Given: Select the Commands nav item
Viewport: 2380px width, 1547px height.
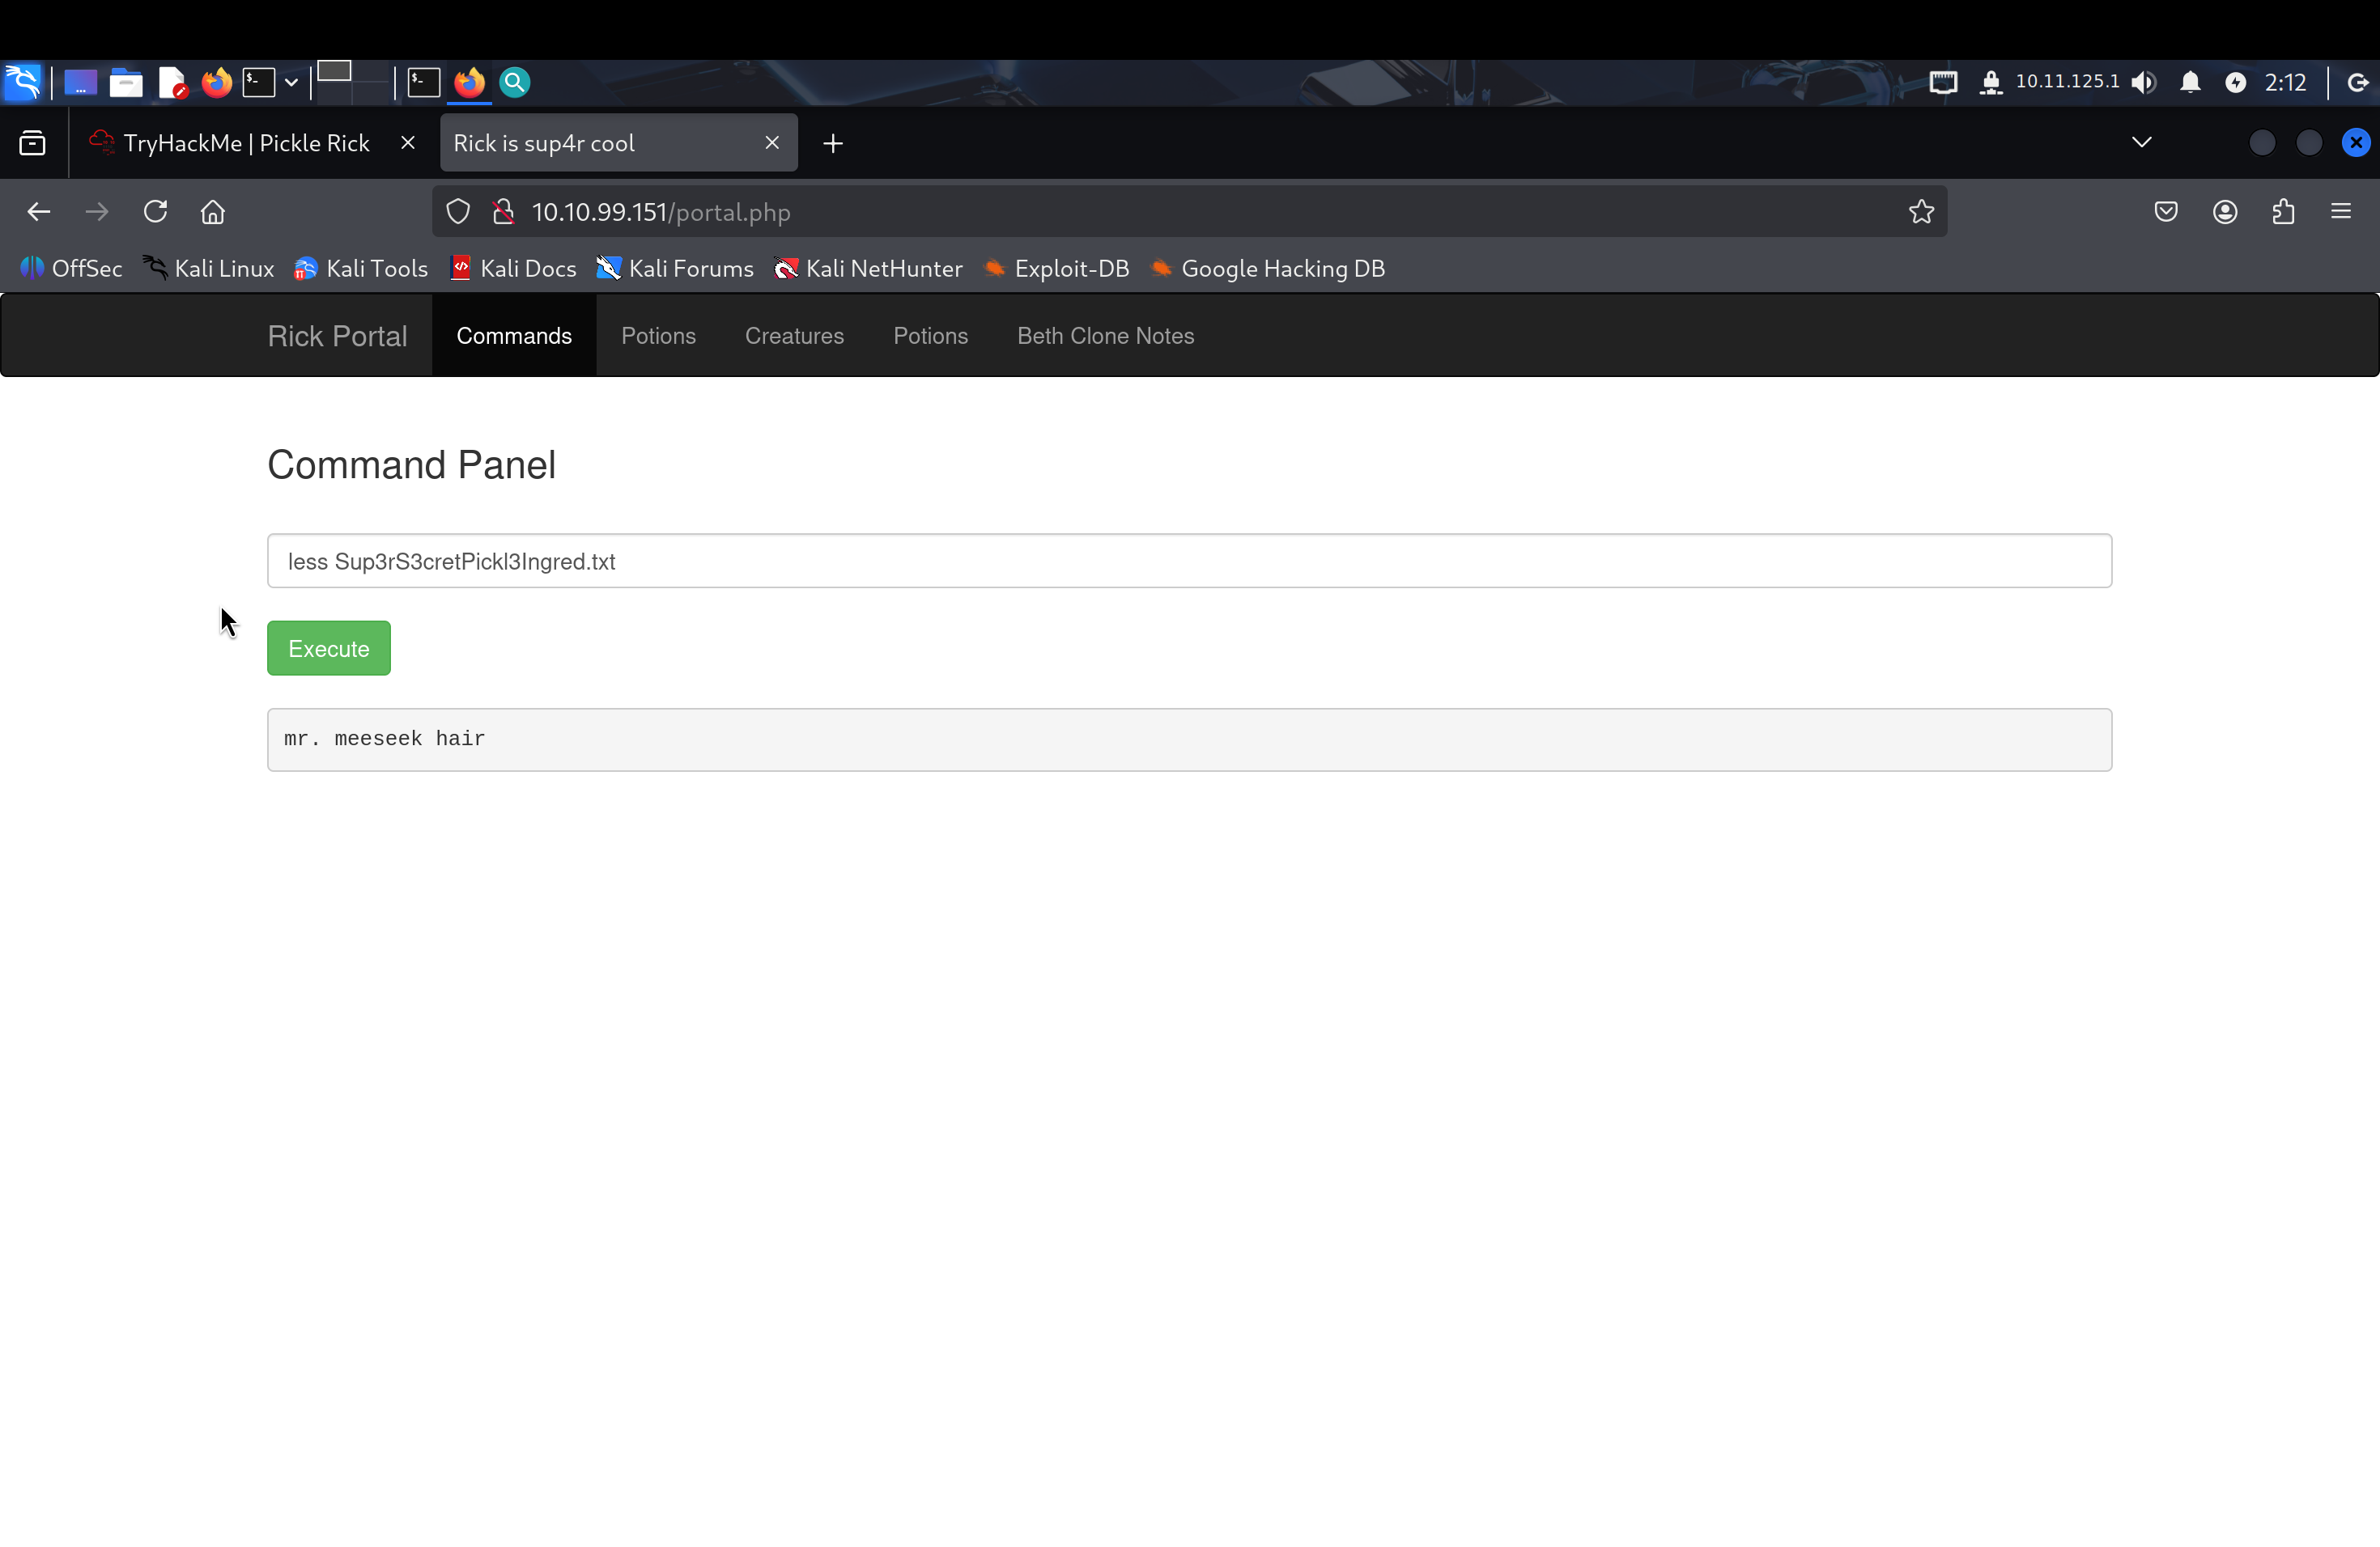Looking at the screenshot, I should tap(514, 336).
